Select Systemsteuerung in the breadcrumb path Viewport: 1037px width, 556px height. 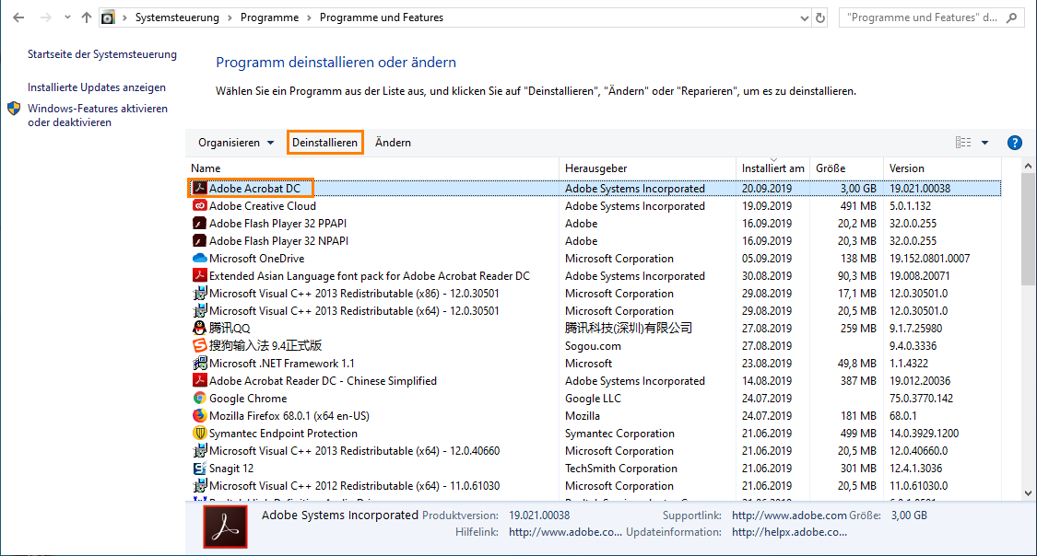pos(177,17)
